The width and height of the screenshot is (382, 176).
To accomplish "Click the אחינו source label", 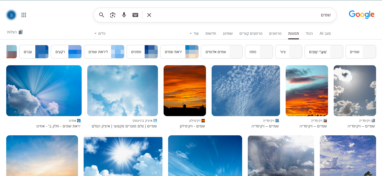I will [72, 121].
